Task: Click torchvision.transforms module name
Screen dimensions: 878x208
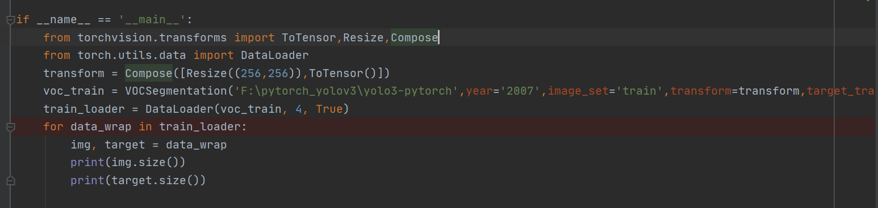Action: click(x=152, y=38)
